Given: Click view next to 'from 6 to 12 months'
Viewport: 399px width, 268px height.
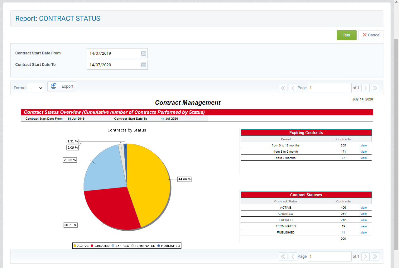Looking at the screenshot, I should (x=363, y=145).
